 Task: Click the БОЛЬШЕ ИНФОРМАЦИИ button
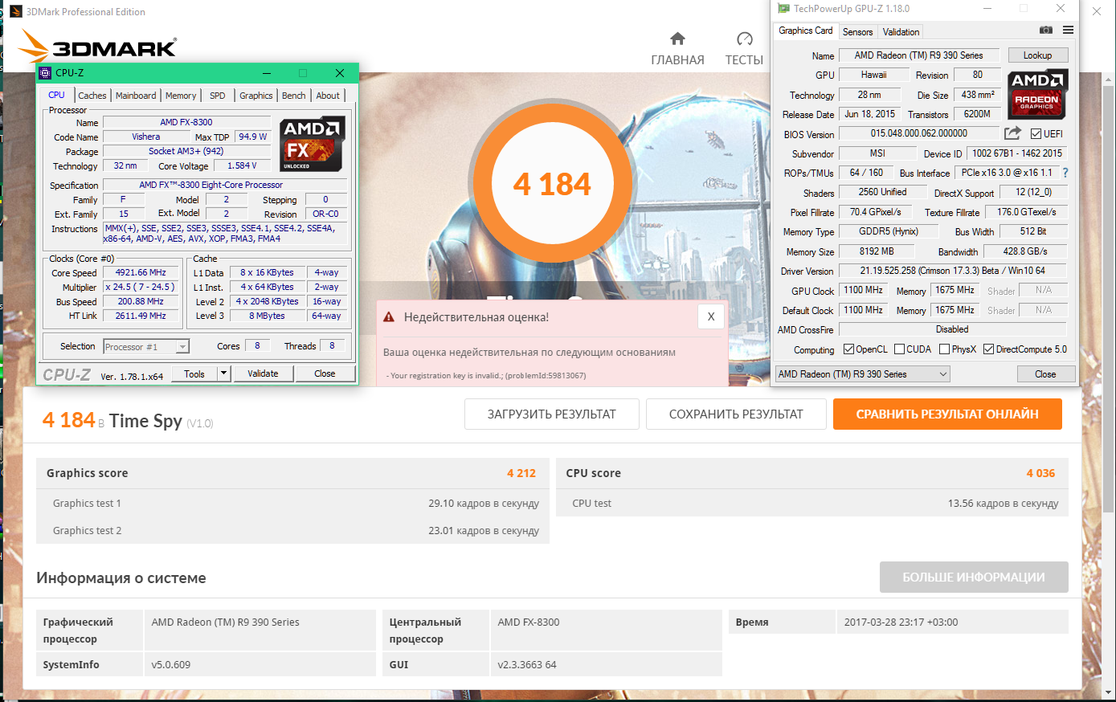974,578
